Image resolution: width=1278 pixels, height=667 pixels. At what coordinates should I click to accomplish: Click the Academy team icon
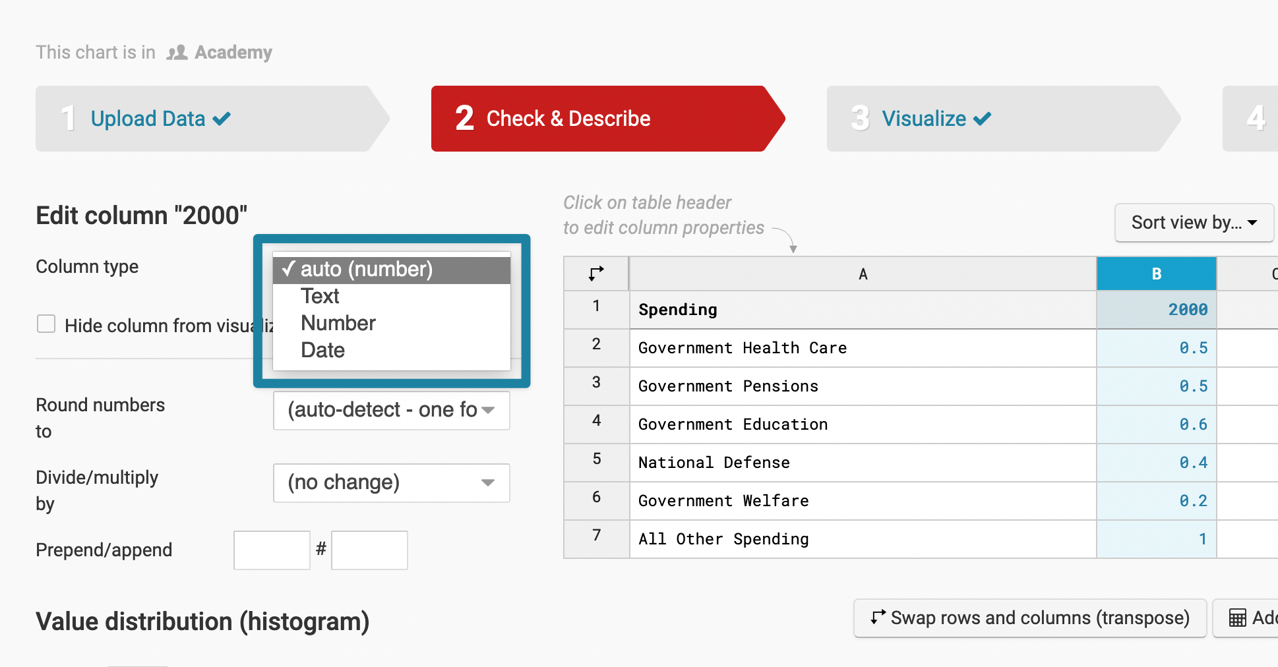point(177,53)
